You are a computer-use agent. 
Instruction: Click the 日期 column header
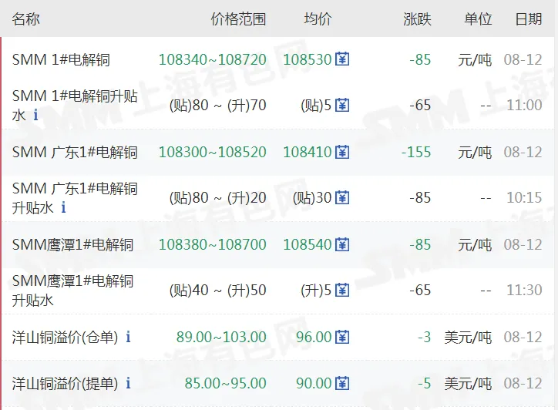tap(529, 18)
